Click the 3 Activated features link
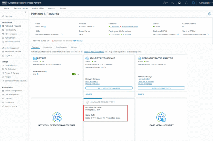This screenshot has width=213, height=141. (115, 27)
